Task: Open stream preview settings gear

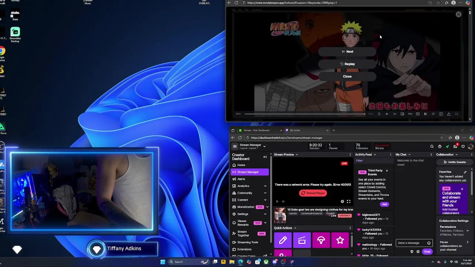Action: (x=343, y=201)
